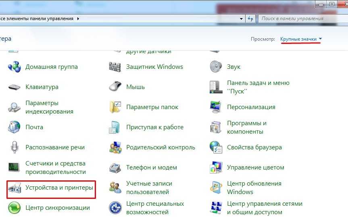The image size is (348, 217).
Task: Click the Мышь mouse icon
Action: [x=115, y=87]
